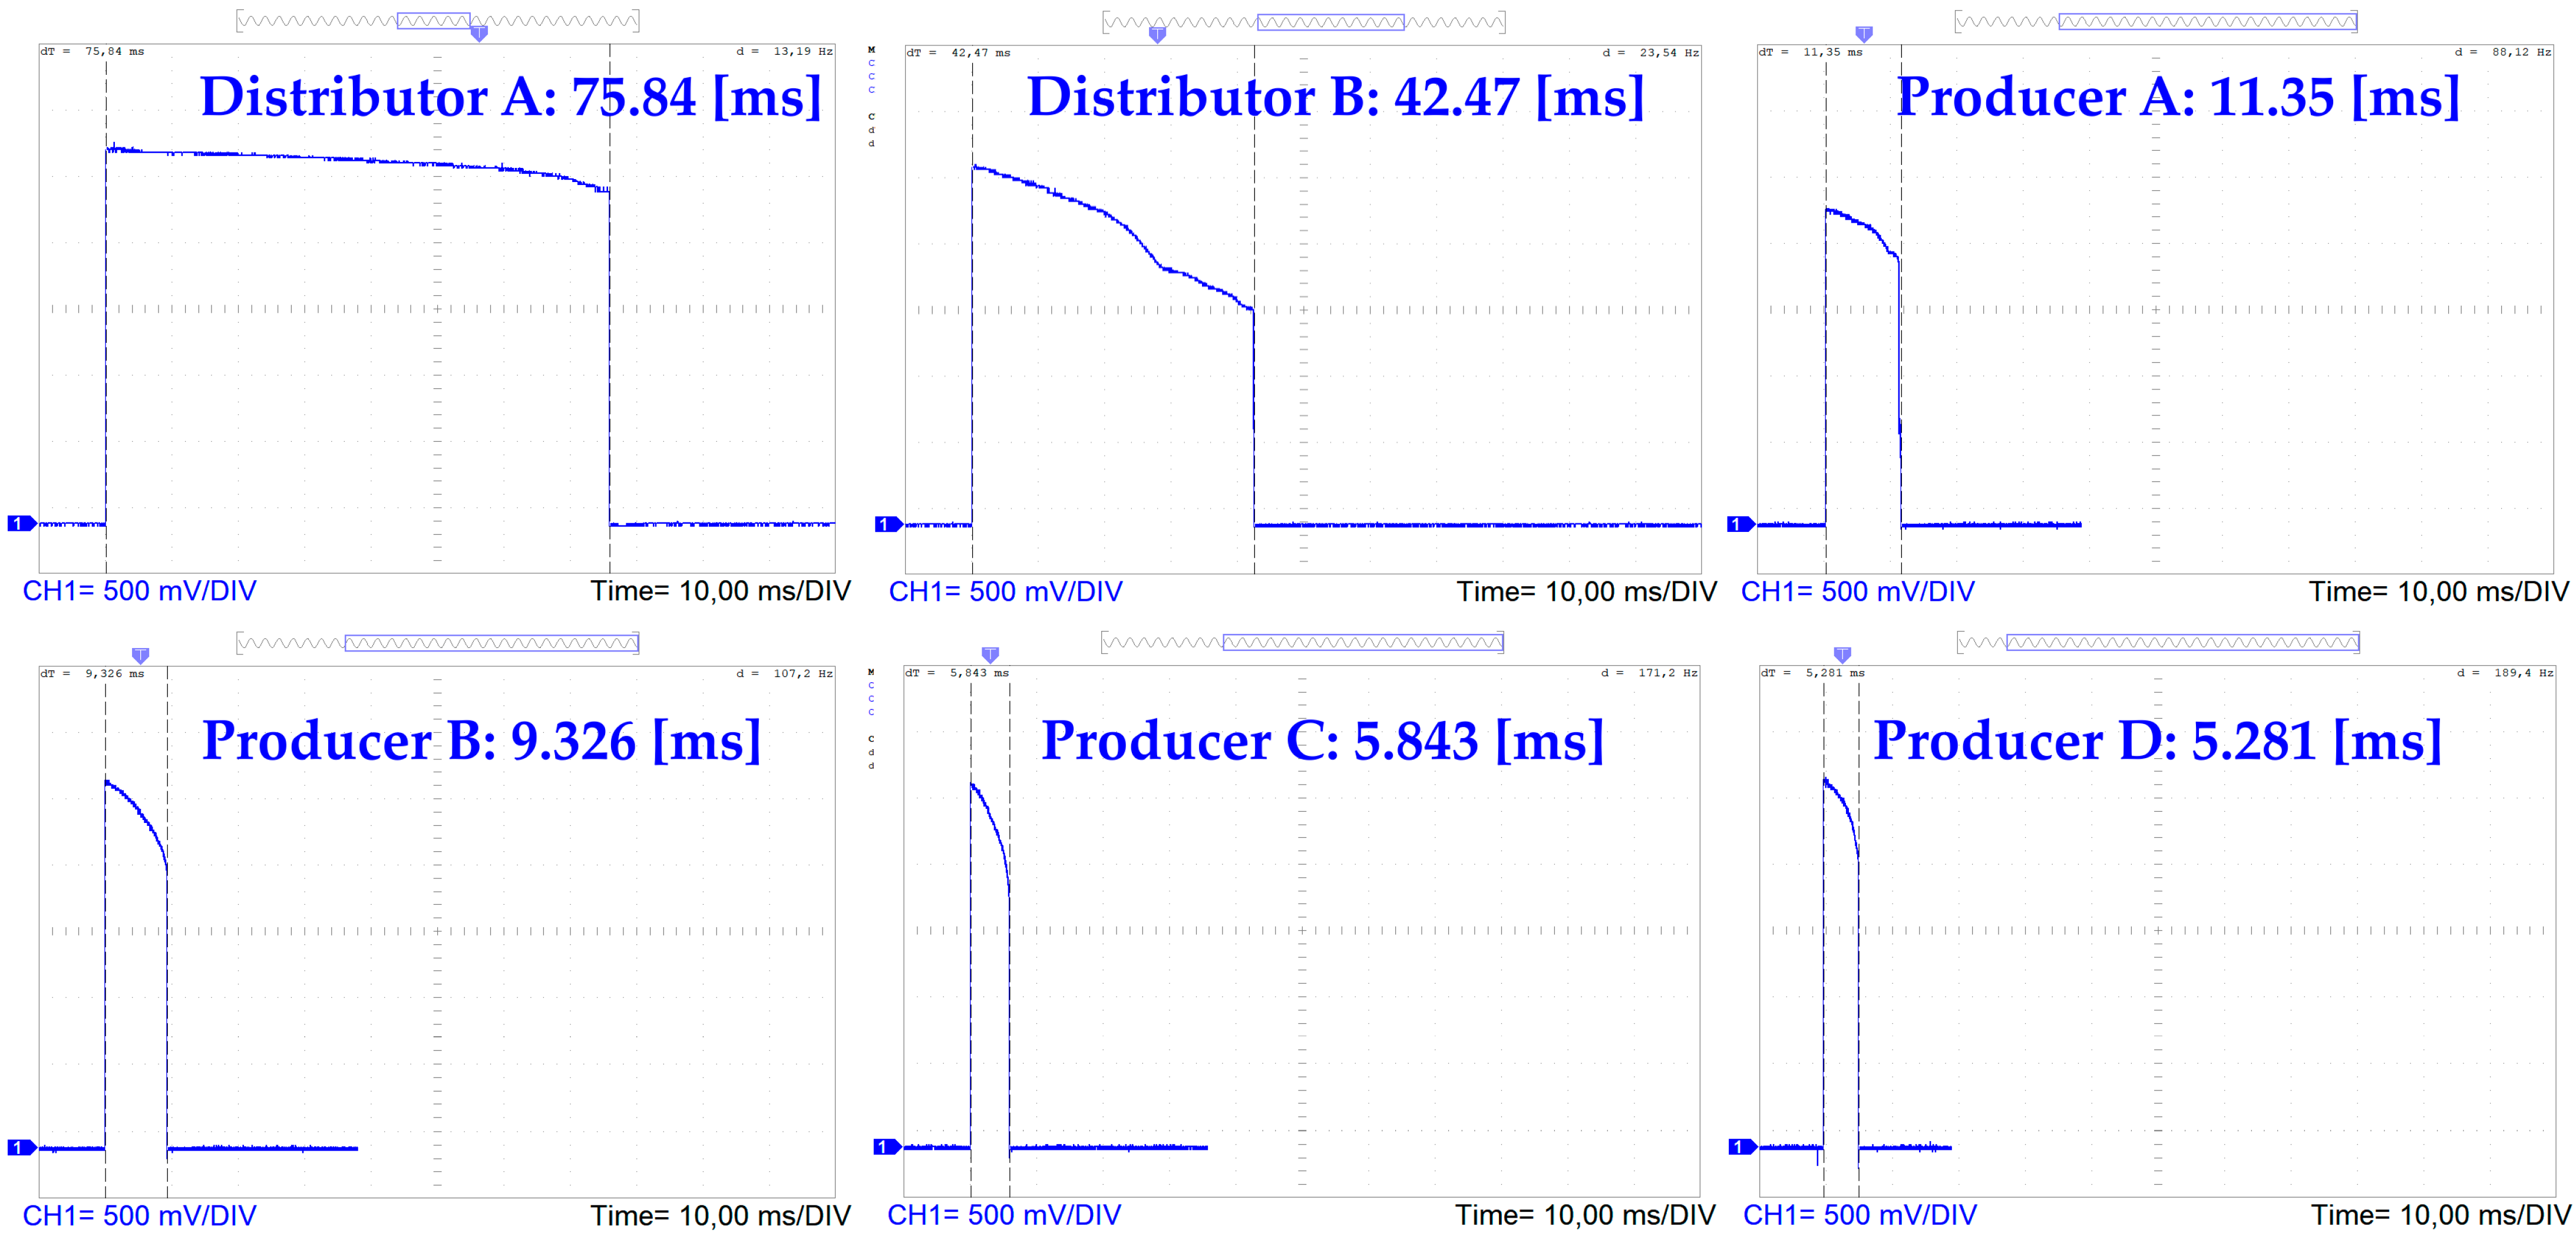The width and height of the screenshot is (2576, 1243).
Task: Click the 'Producer B: 9.326 [ms]' title
Action: [481, 741]
